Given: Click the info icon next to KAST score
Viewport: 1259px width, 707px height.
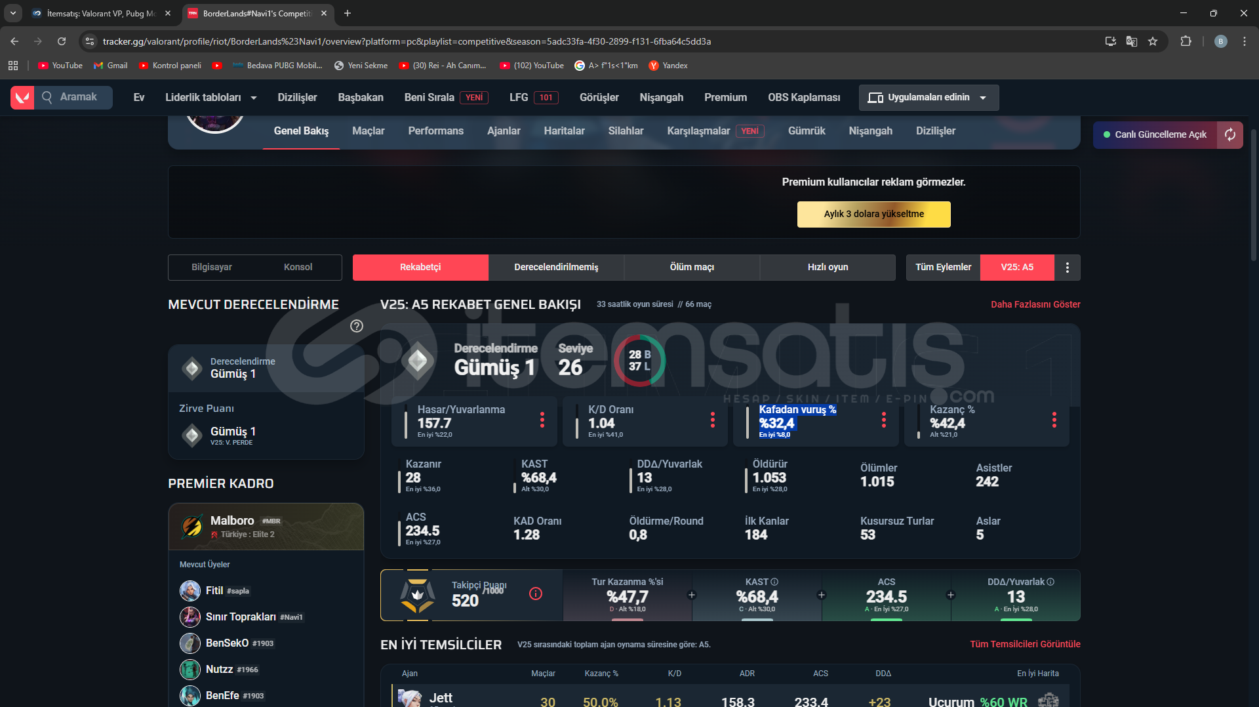Looking at the screenshot, I should [774, 582].
